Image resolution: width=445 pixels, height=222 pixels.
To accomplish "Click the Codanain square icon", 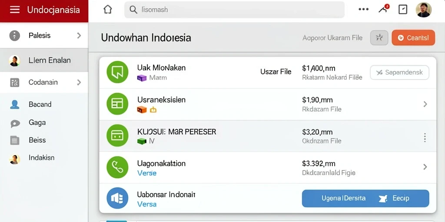I will 14,82.
